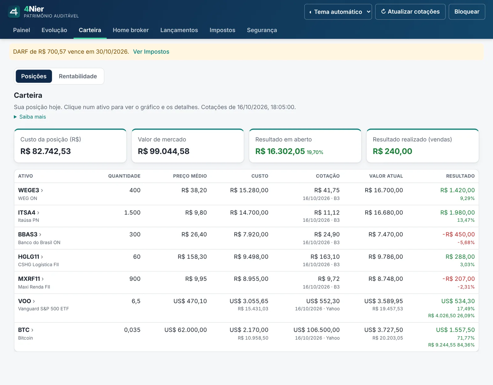Open WEGE3 asset details
The width and height of the screenshot is (493, 385).
pyautogui.click(x=31, y=190)
